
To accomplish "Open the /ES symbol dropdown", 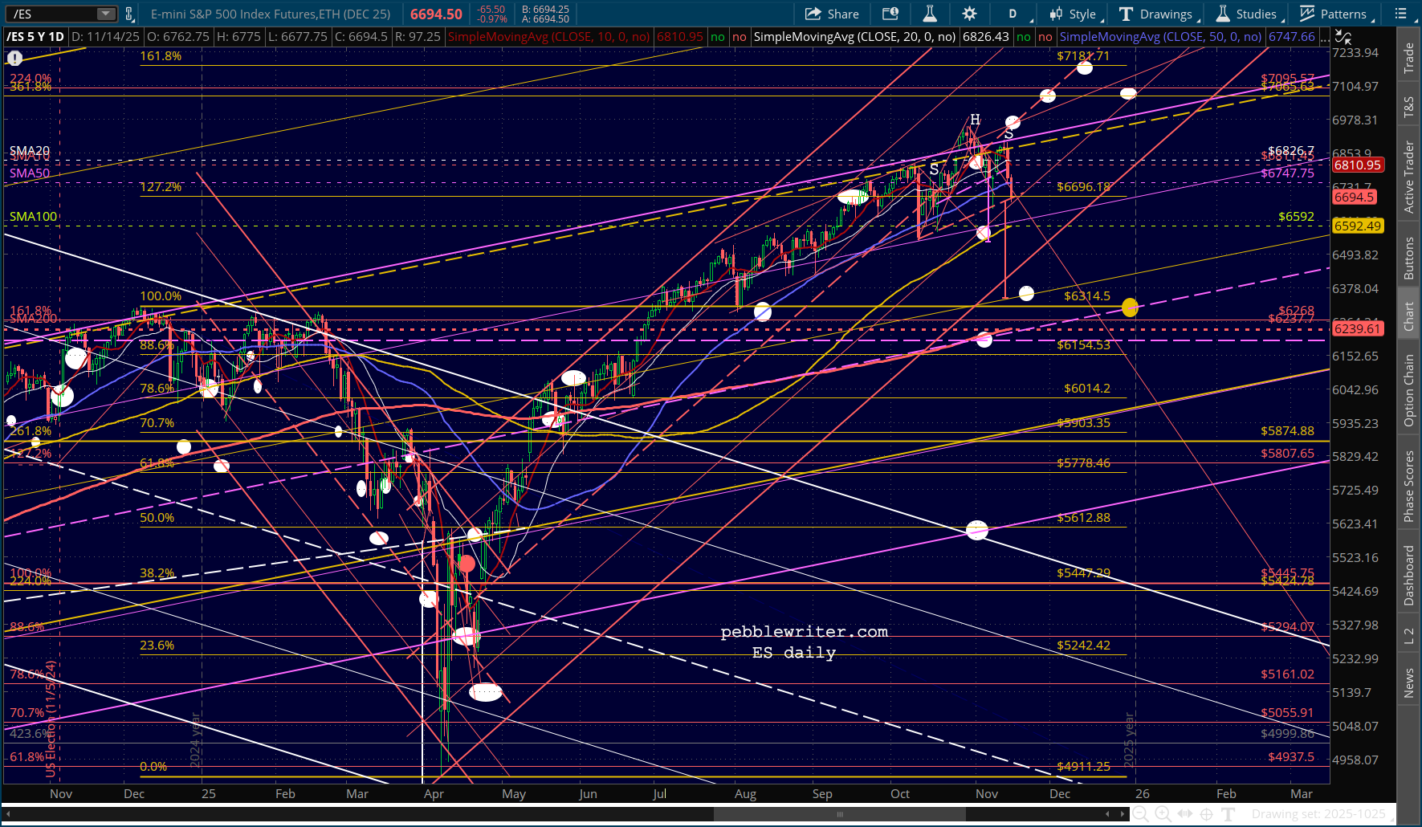I will (106, 14).
